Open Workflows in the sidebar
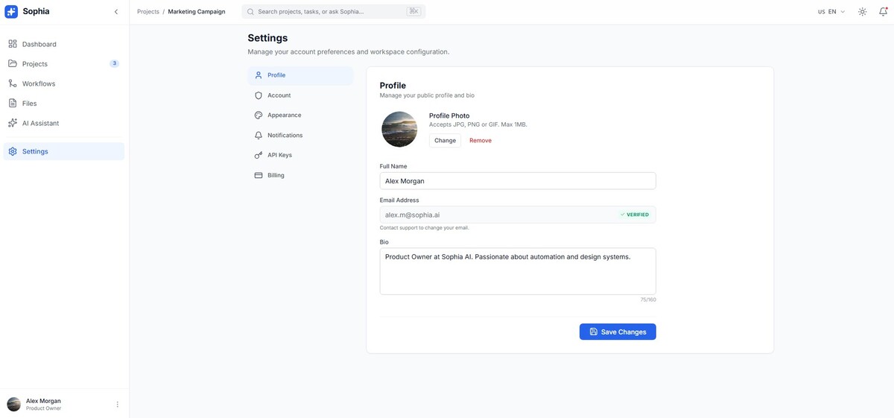Viewport: 894px width, 418px height. (38, 83)
